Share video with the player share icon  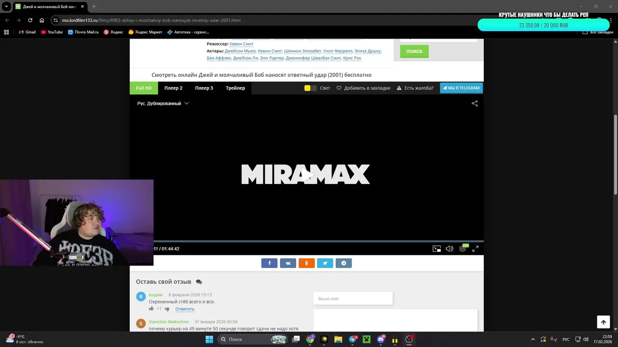click(475, 103)
